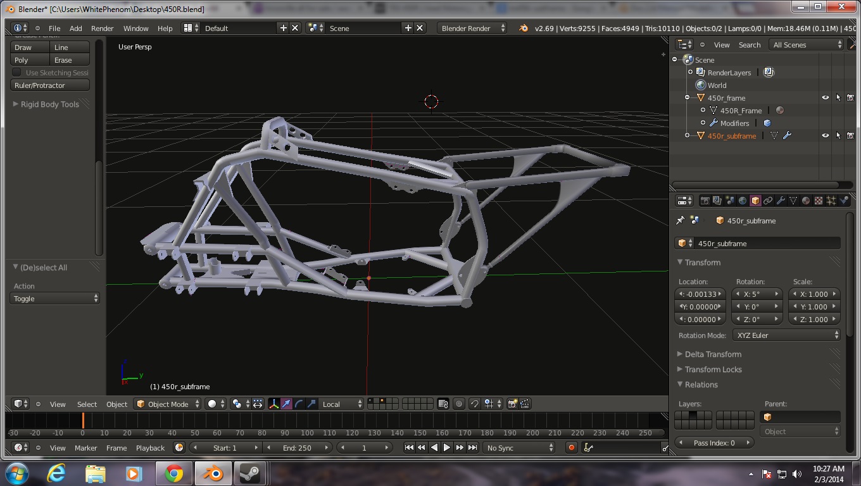Screen dimensions: 861x486
Task: Collapse the 450r_frame tree node
Action: point(687,97)
